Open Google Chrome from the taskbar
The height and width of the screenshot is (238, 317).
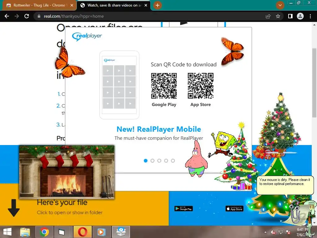pos(44,232)
